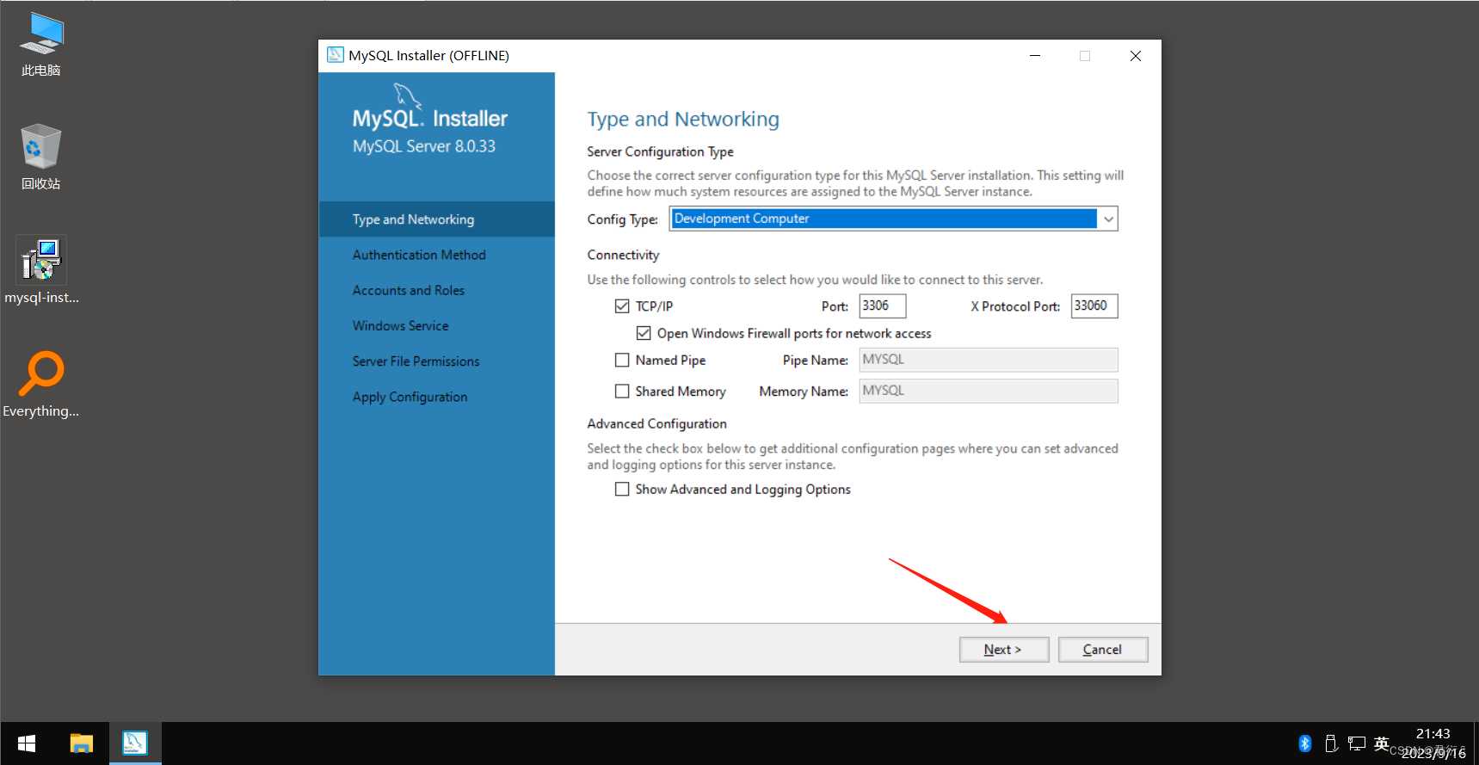Click the USB device tray icon
The height and width of the screenshot is (765, 1479).
point(1331,743)
